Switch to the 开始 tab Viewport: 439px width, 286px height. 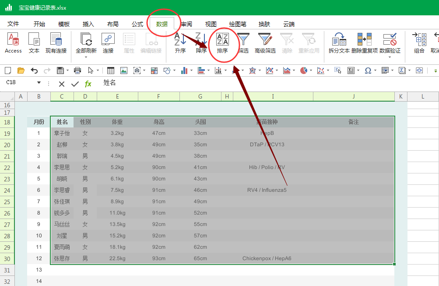point(39,24)
